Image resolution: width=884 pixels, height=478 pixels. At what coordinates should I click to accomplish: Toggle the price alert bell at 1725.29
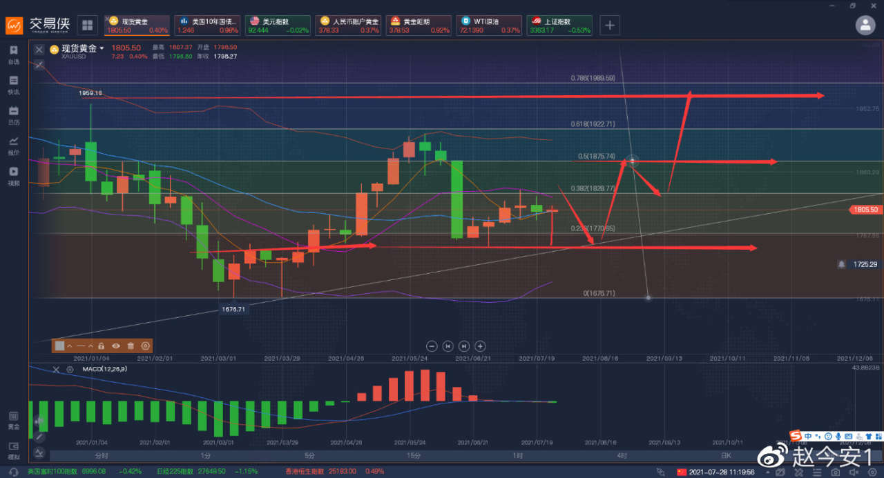point(841,264)
